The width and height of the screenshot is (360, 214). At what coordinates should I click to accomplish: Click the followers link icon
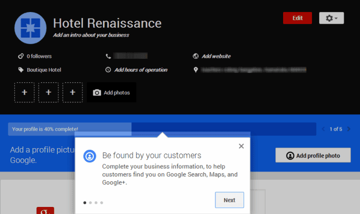coord(21,56)
